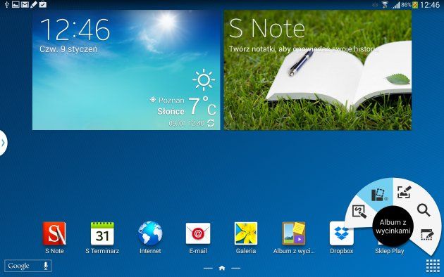Launch the Galeria app

[246, 233]
